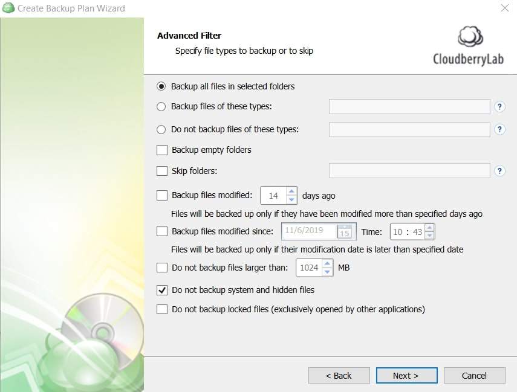This screenshot has height=392, width=517.
Task: Go back with the Back button
Action: (x=339, y=376)
